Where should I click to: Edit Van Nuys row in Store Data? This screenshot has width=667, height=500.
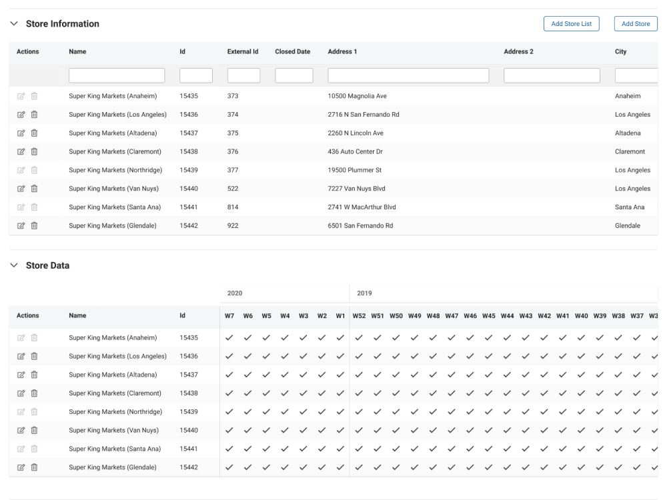[21, 430]
